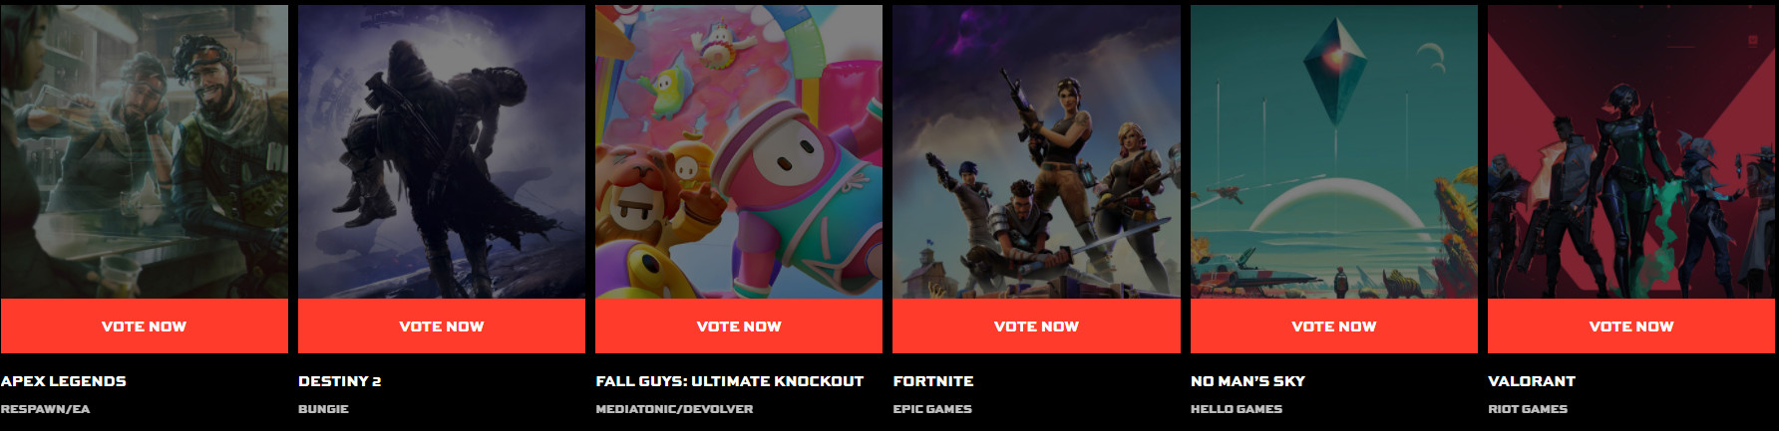The height and width of the screenshot is (431, 1779).
Task: Vote for Valorant
Action: tap(1631, 325)
